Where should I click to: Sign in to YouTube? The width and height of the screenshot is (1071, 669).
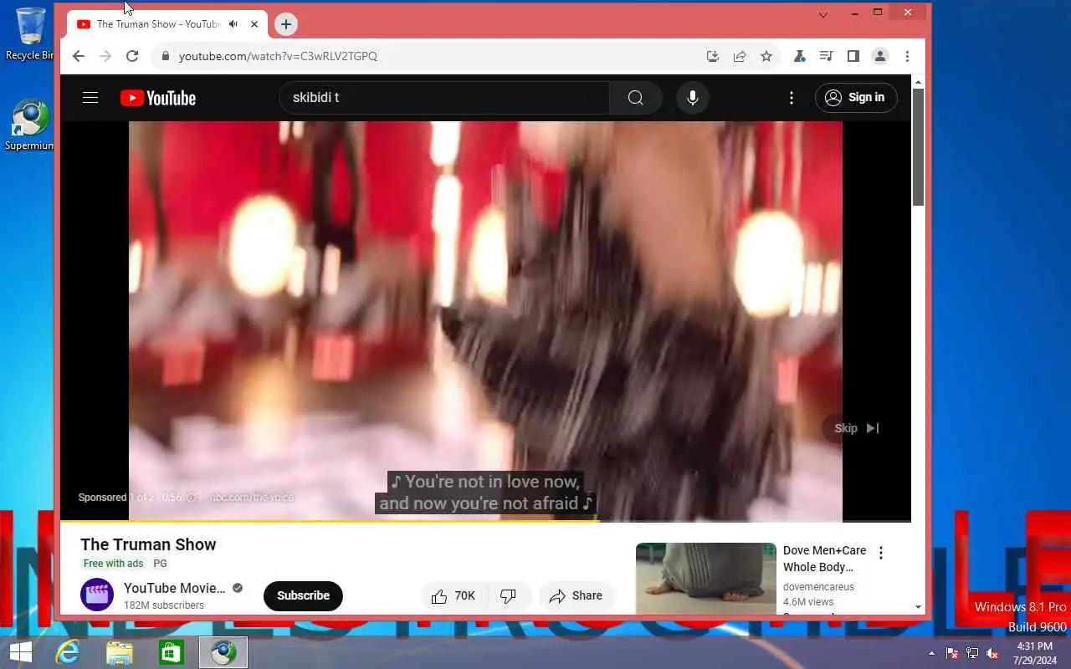click(x=856, y=98)
